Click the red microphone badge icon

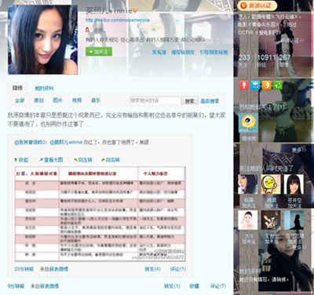pyautogui.click(x=244, y=86)
